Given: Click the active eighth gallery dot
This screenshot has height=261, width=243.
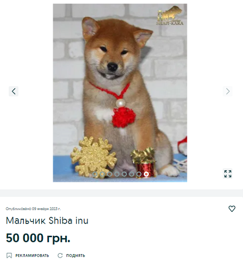Looking at the screenshot, I should 146,174.
